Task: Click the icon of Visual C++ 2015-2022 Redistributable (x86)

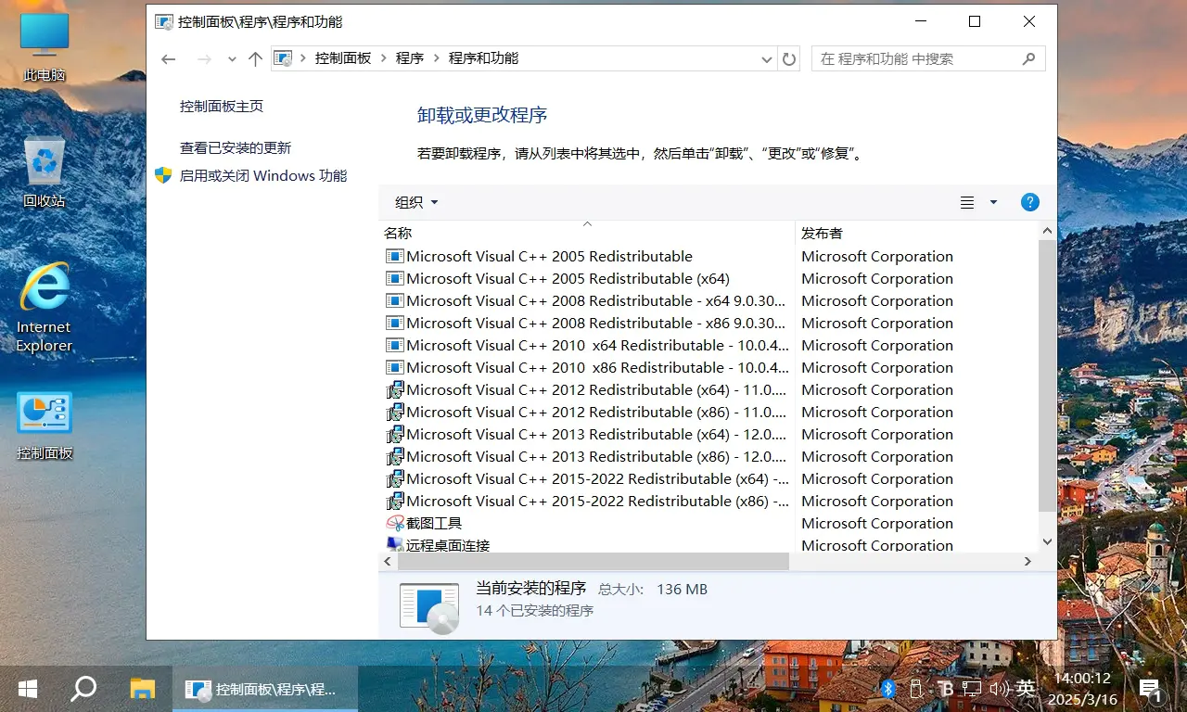Action: coord(395,501)
